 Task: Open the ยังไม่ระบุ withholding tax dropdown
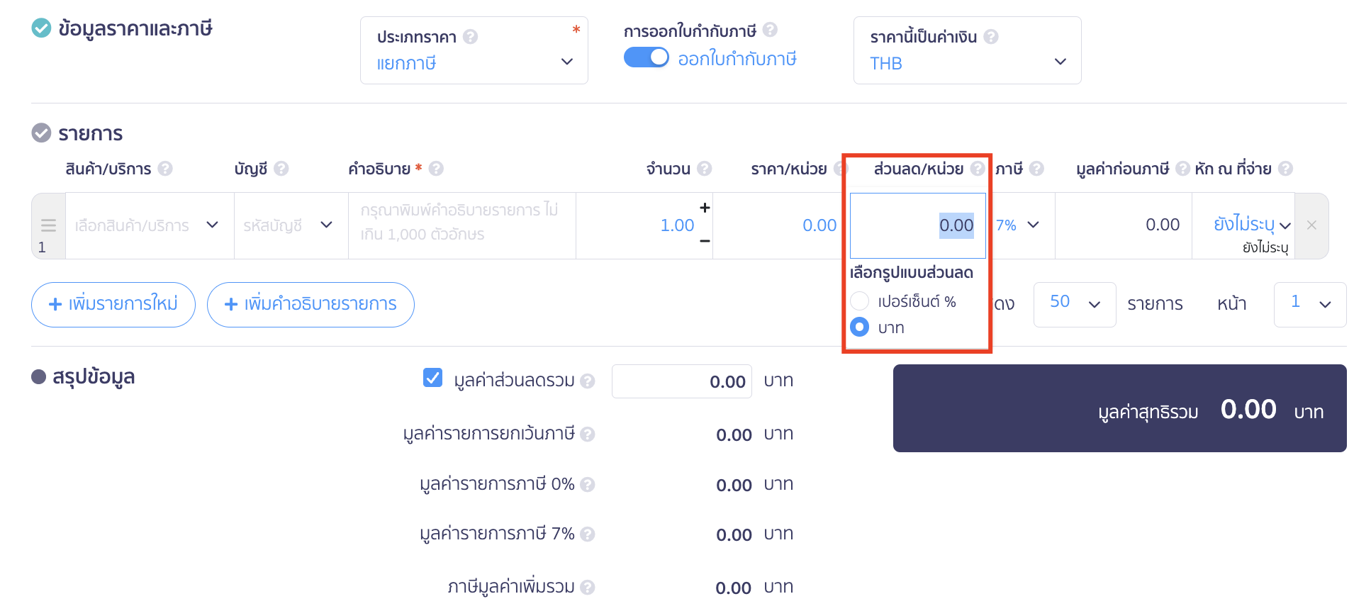(x=1251, y=225)
